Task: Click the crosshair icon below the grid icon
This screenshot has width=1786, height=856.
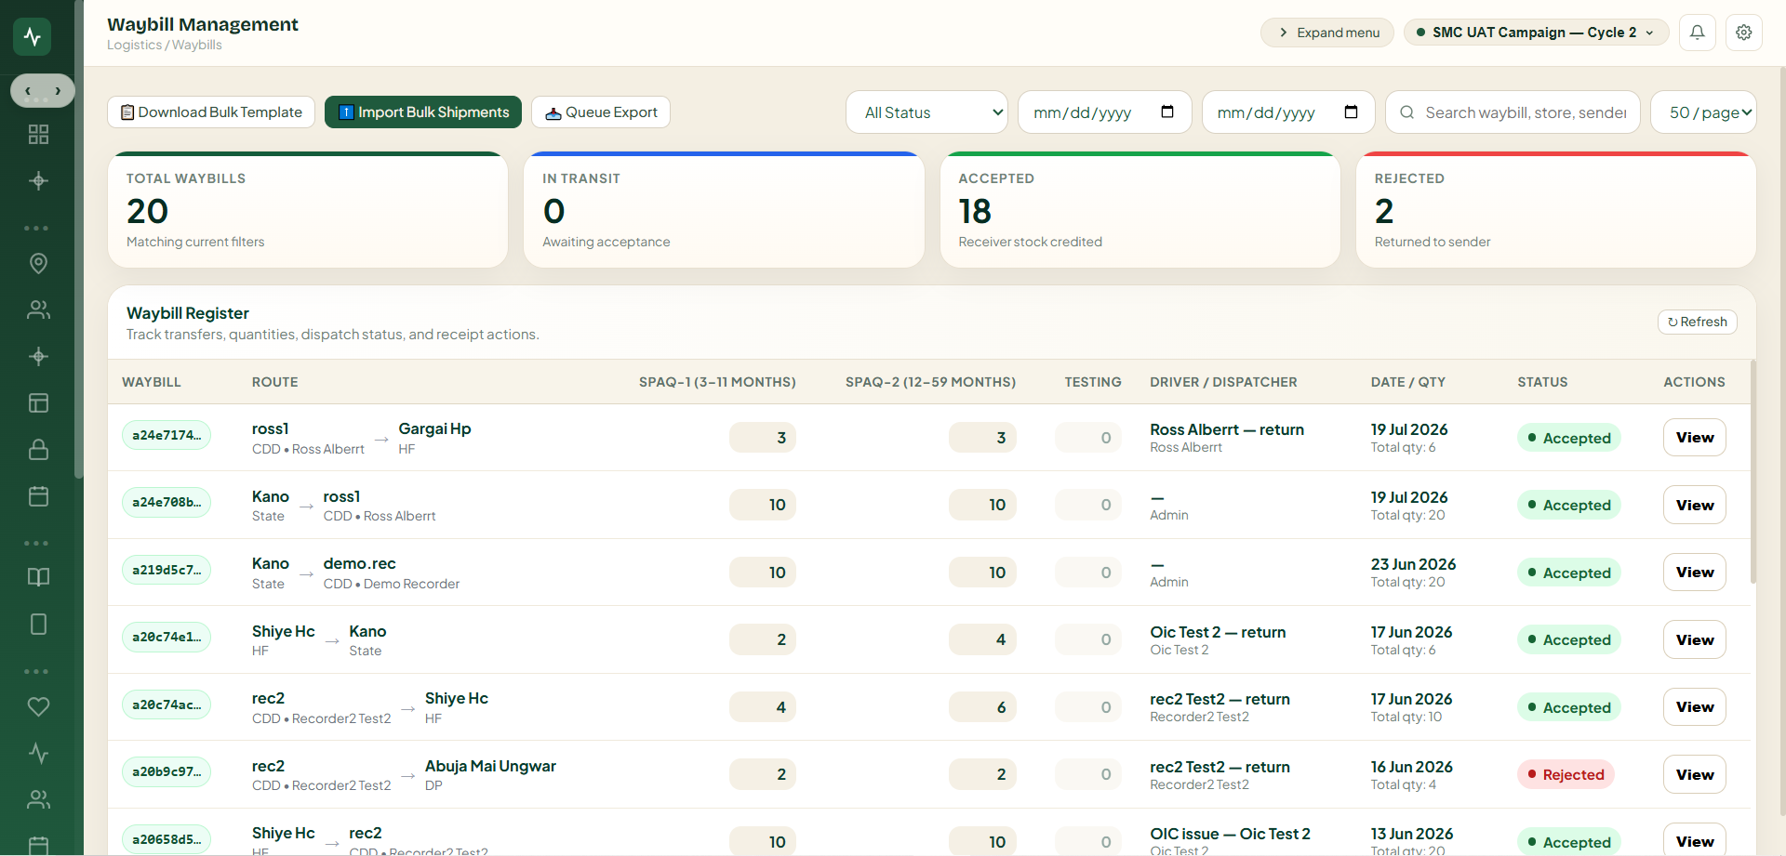Action: [38, 181]
